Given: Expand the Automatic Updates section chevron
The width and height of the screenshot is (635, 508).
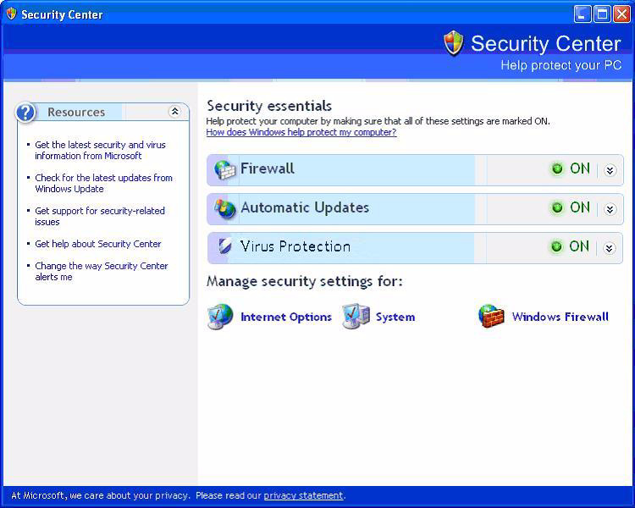Looking at the screenshot, I should click(610, 209).
